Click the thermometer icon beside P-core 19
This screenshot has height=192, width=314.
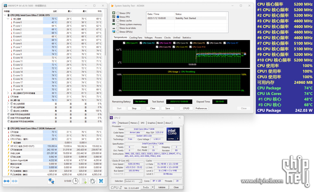pos(12,89)
